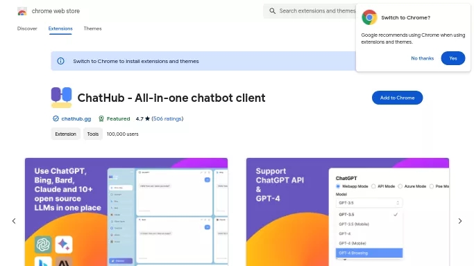Open the Support ChatGPT API screenshot

[x=348, y=212]
